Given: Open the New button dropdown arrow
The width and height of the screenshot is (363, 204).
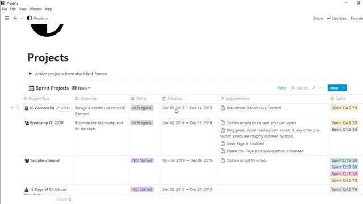Looking at the screenshot, I should tap(344, 88).
